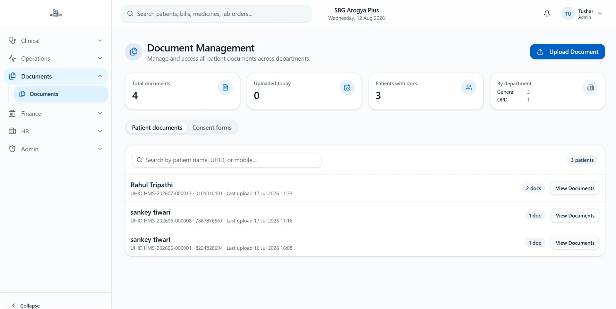This screenshot has height=309, width=616.
Task: Click the General department count row
Action: click(x=513, y=92)
